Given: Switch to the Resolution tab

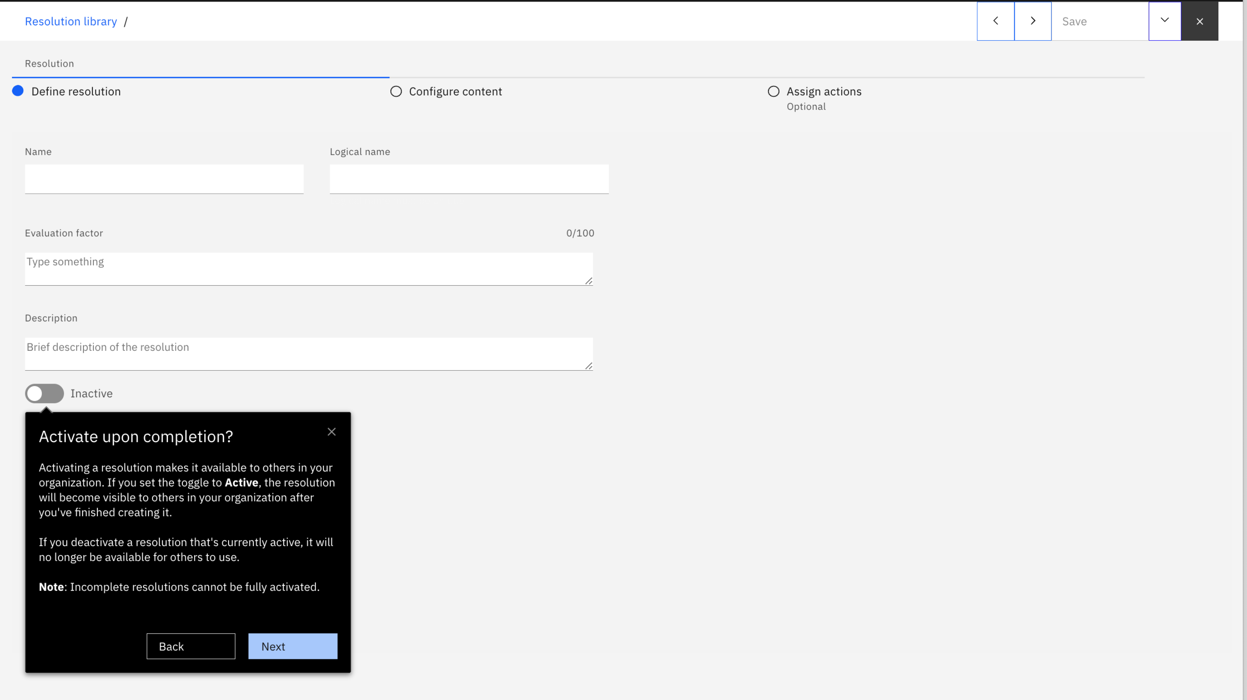Looking at the screenshot, I should point(49,63).
